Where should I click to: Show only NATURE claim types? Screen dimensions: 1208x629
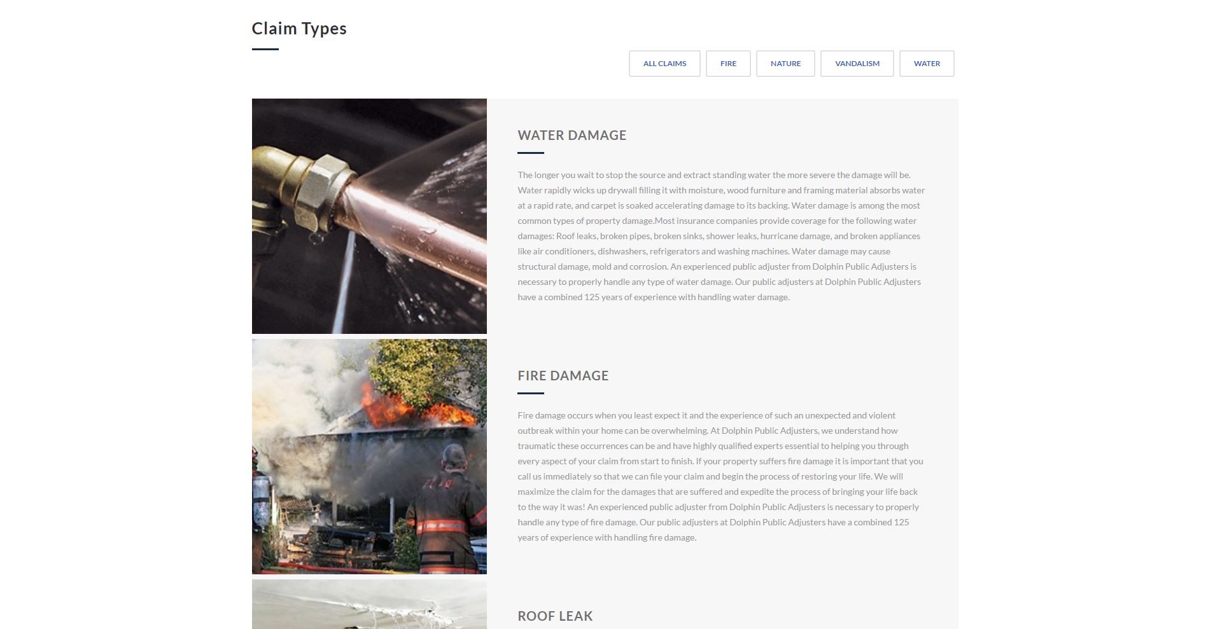point(785,64)
